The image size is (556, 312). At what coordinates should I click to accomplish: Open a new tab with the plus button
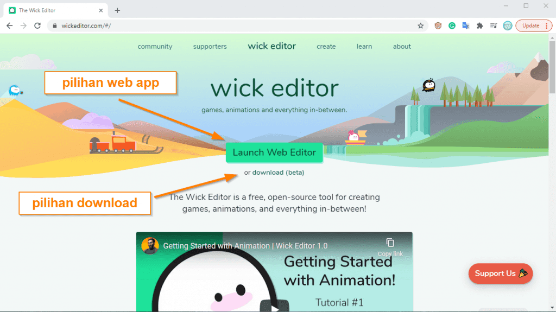117,10
